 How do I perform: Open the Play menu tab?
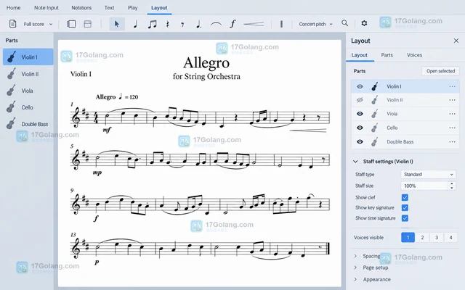coord(132,8)
